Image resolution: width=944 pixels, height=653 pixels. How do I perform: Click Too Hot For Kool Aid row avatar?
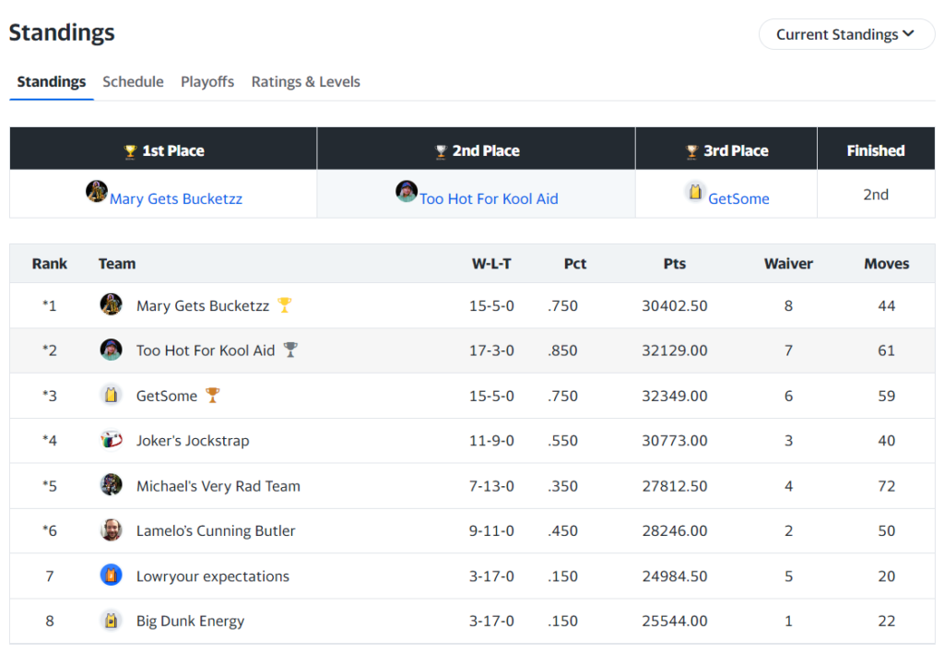point(111,350)
